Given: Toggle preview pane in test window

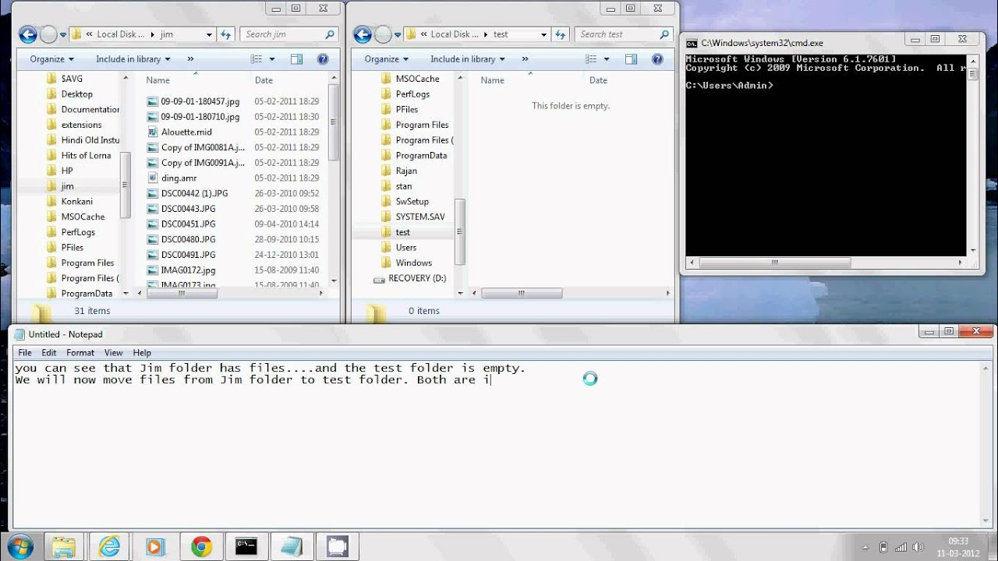Looking at the screenshot, I should 631,59.
